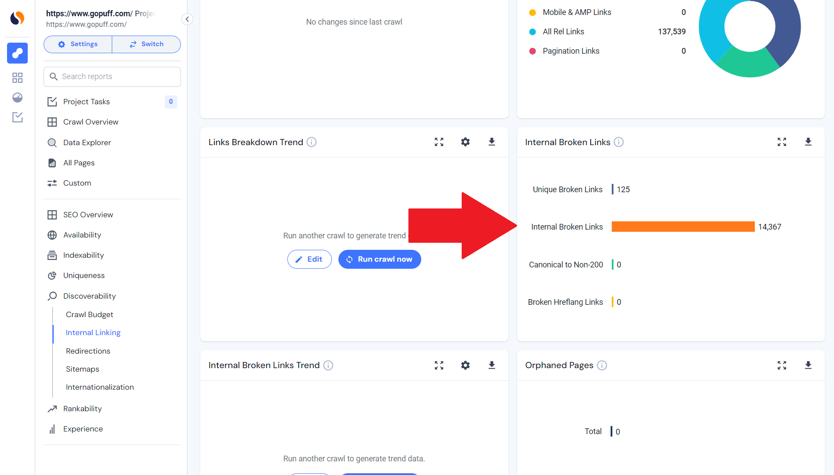Viewport: 834px width, 475px height.
Task: Open the gauge report icon in sidebar
Action: pos(17,97)
